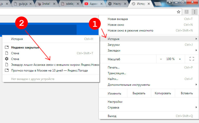Click the user profile icon in title bar
The image size is (199, 123).
tap(170, 2)
